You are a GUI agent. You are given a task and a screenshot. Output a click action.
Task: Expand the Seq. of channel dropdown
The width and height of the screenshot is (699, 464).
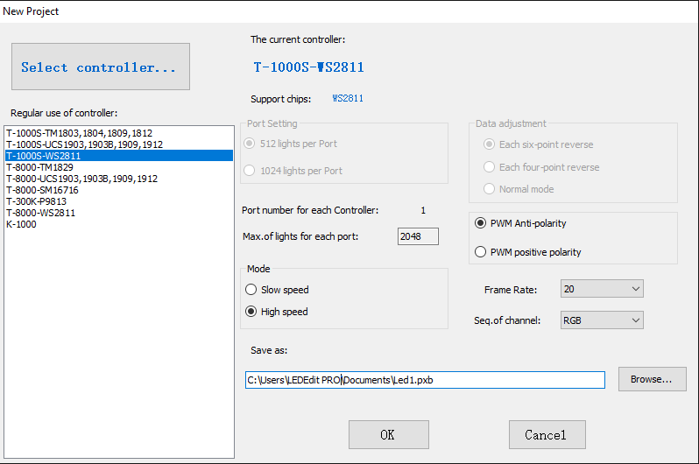click(x=602, y=320)
